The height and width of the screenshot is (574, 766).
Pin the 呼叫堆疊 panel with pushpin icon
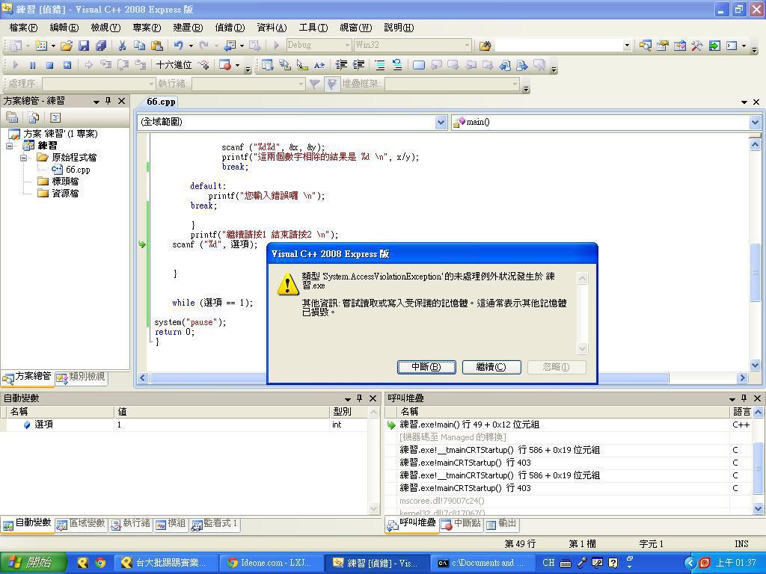(744, 398)
